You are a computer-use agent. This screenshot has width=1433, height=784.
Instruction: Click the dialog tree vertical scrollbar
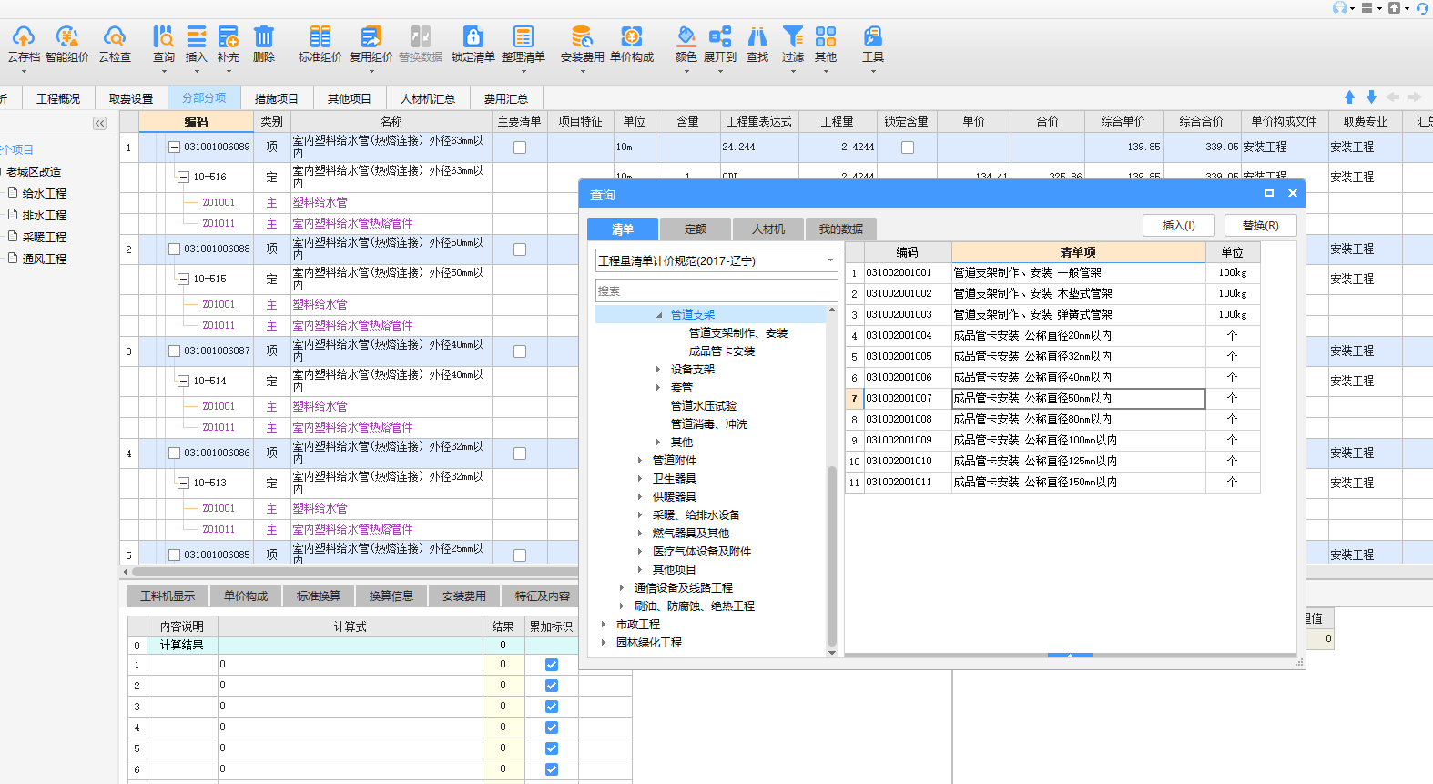coord(831,555)
